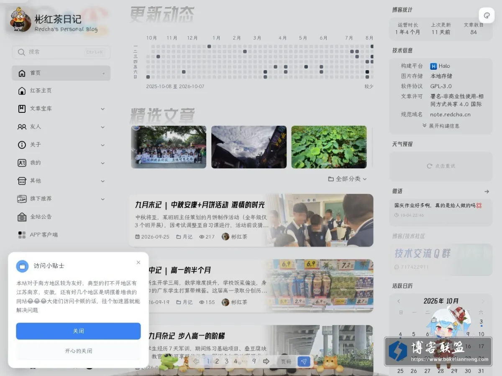
Task: Expand the 旗下推荐 submenu chevron
Action: 103,199
